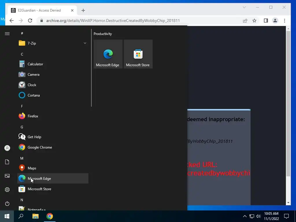Viewport: 296px width, 222px height.
Task: Open Documents from the Start sidebar
Action: (7, 162)
